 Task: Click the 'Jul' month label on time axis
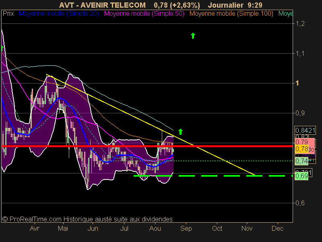point(124,228)
